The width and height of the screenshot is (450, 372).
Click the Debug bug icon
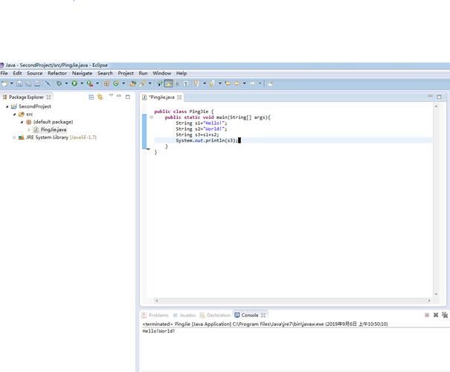pos(59,83)
